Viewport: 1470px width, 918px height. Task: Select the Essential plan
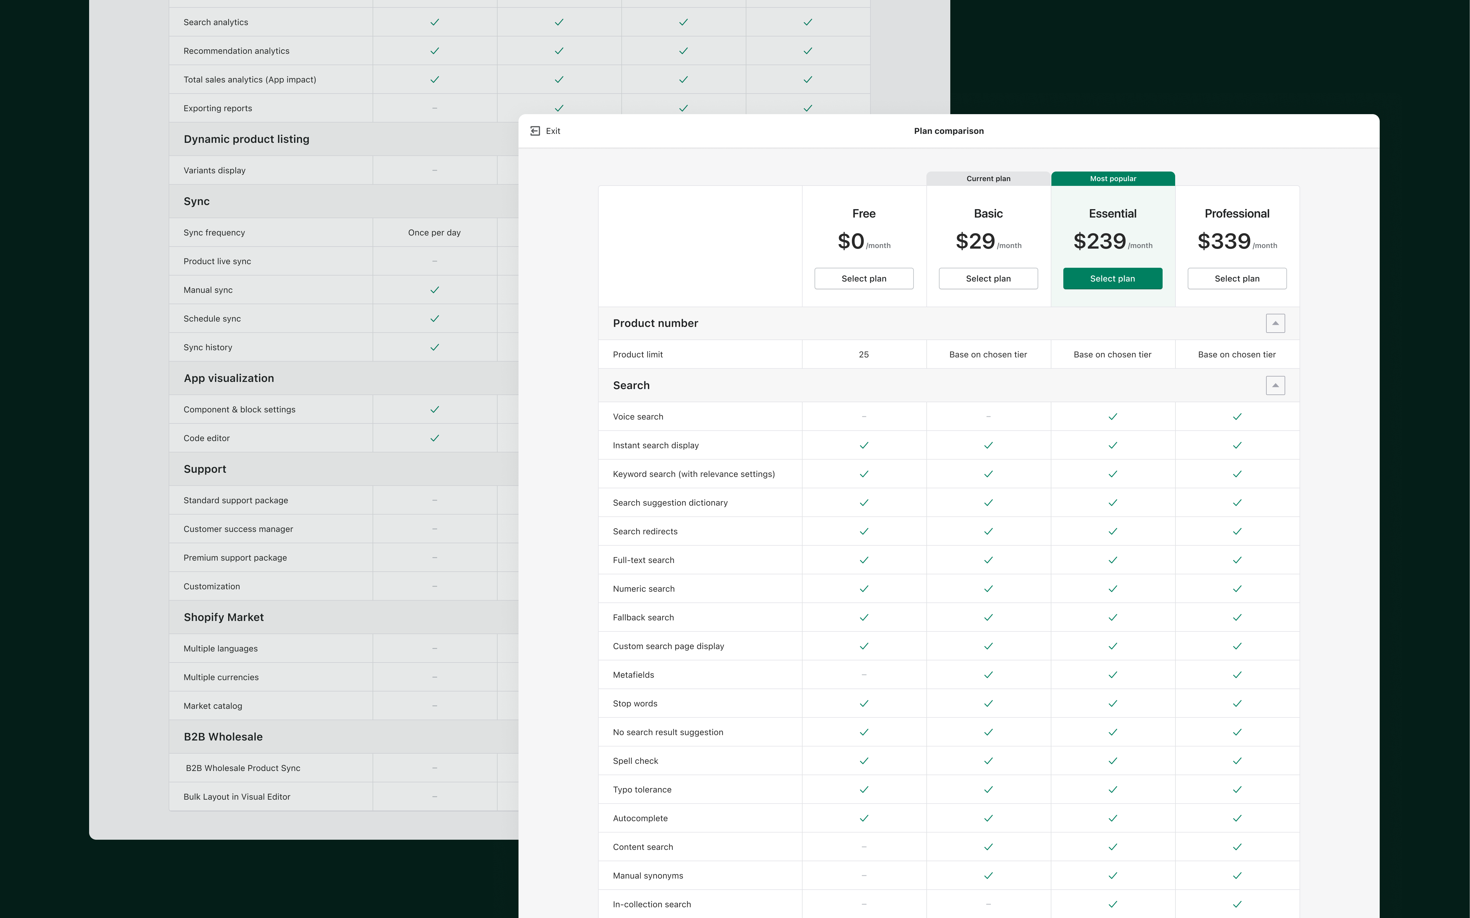(1112, 278)
